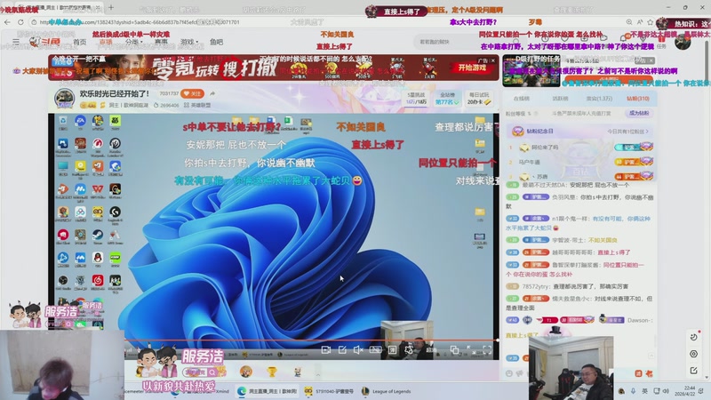This screenshot has width=711, height=400.
Task: Open the 鱼吧 navigation link
Action: coord(216,42)
